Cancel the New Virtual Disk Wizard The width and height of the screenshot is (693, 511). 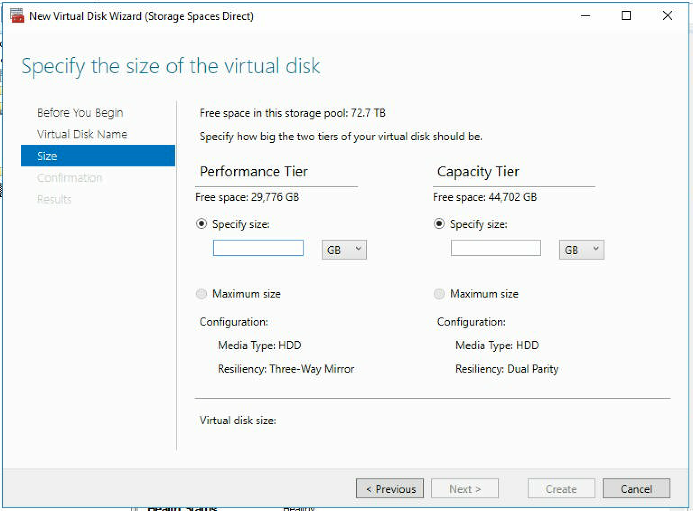coord(636,488)
